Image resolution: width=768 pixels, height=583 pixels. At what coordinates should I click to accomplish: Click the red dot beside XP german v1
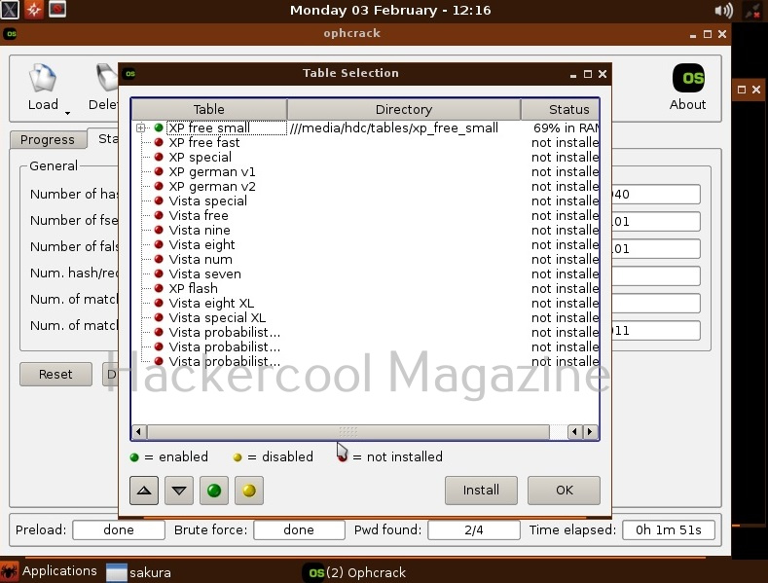coord(159,172)
